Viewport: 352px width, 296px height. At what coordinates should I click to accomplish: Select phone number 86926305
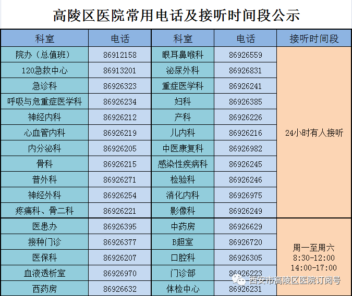pyautogui.click(x=246, y=258)
